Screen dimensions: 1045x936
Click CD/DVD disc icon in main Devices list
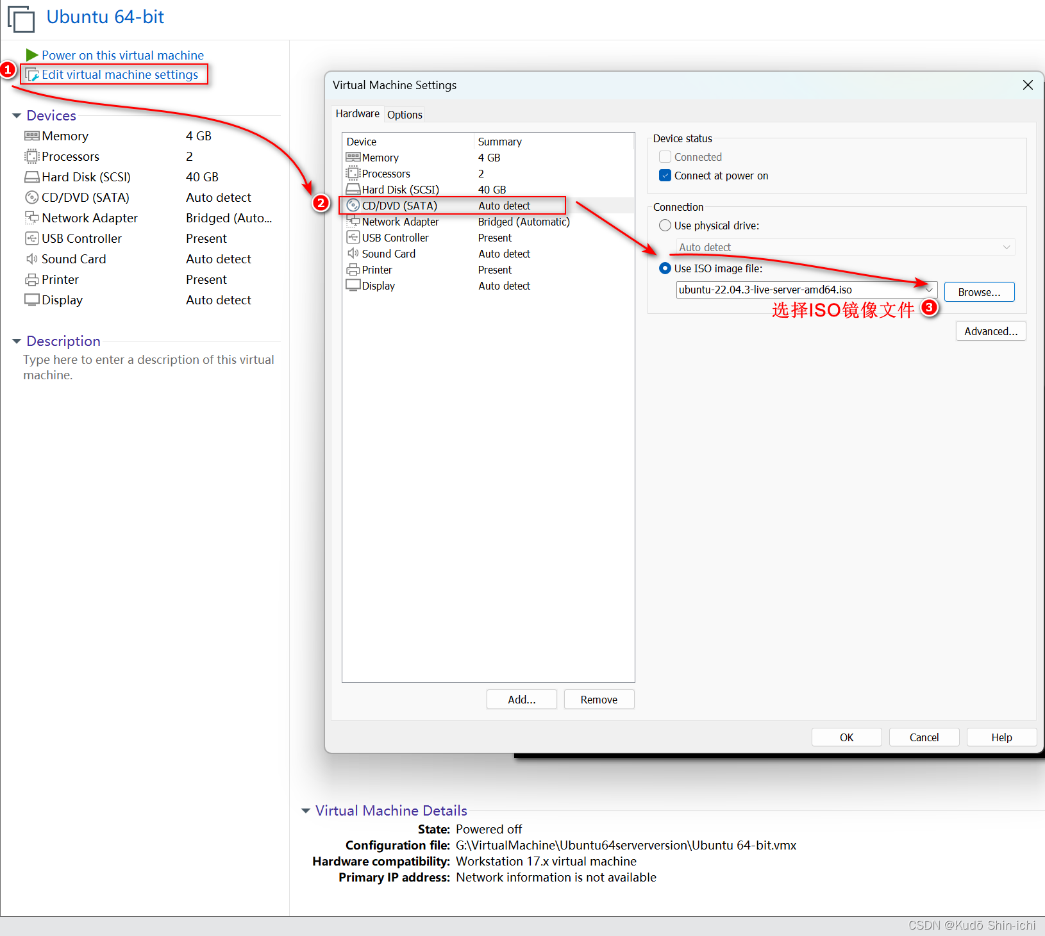coord(32,197)
